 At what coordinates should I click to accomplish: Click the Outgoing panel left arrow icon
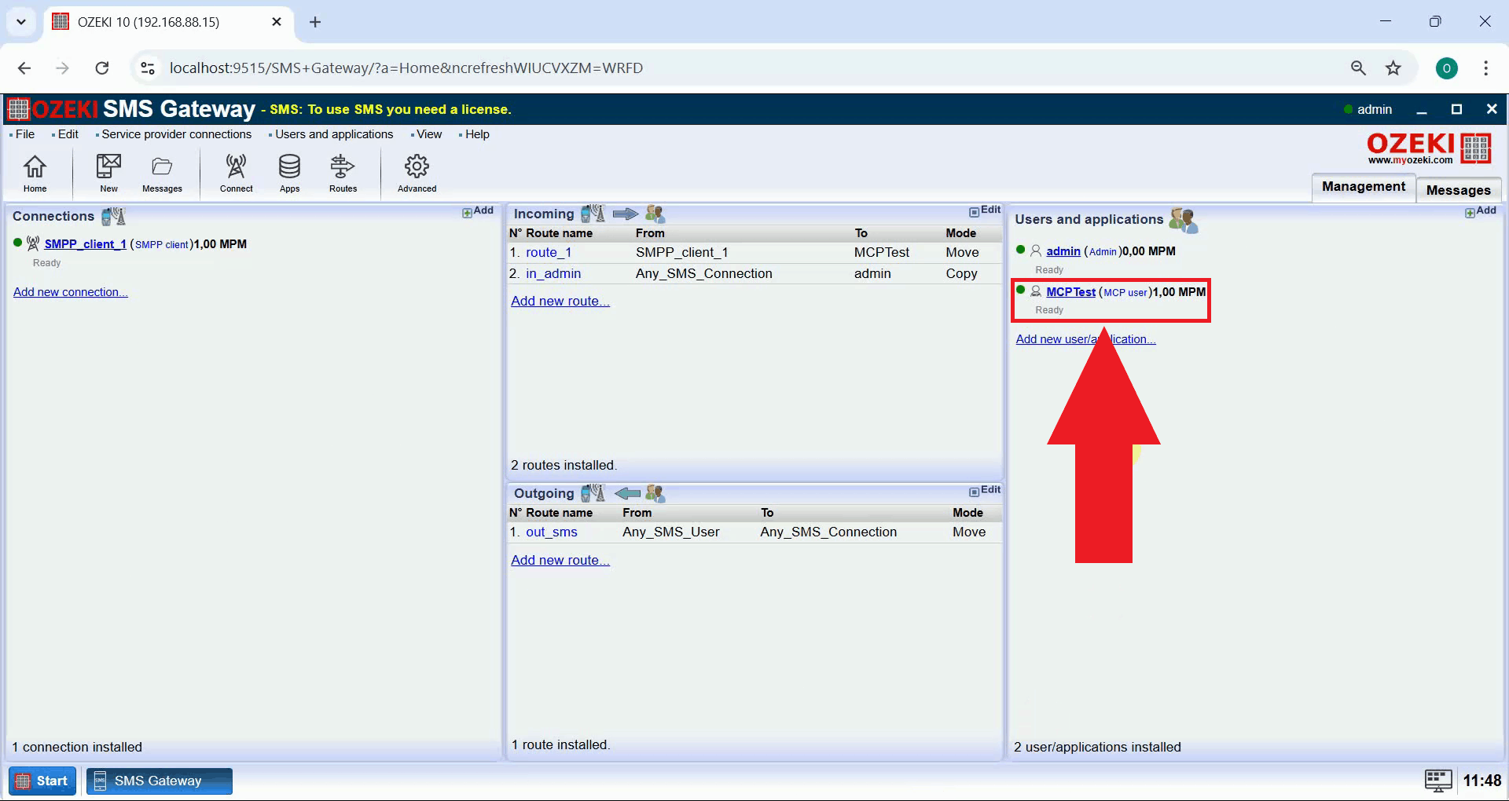coord(627,493)
